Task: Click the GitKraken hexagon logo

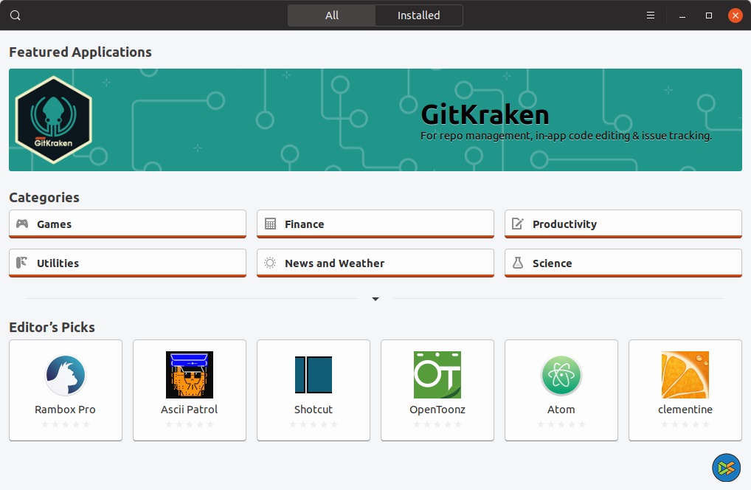Action: [54, 120]
